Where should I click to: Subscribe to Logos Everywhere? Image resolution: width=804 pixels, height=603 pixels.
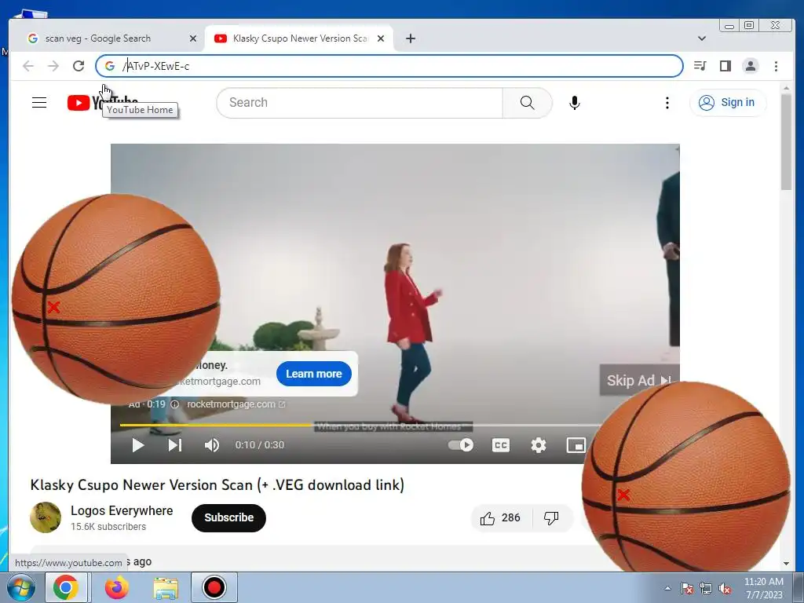[228, 518]
